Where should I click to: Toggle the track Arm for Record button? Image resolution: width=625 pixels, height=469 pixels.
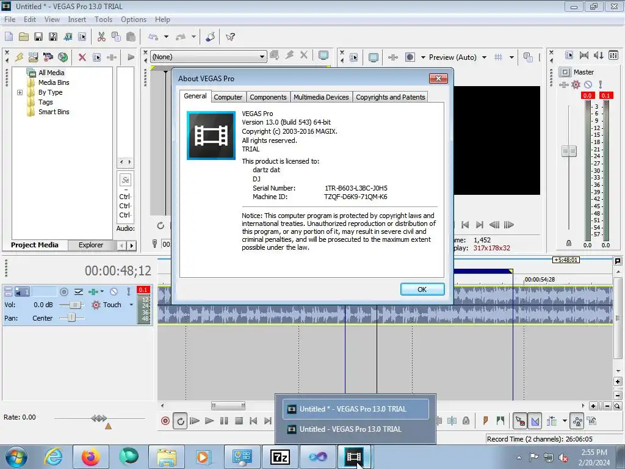click(63, 292)
